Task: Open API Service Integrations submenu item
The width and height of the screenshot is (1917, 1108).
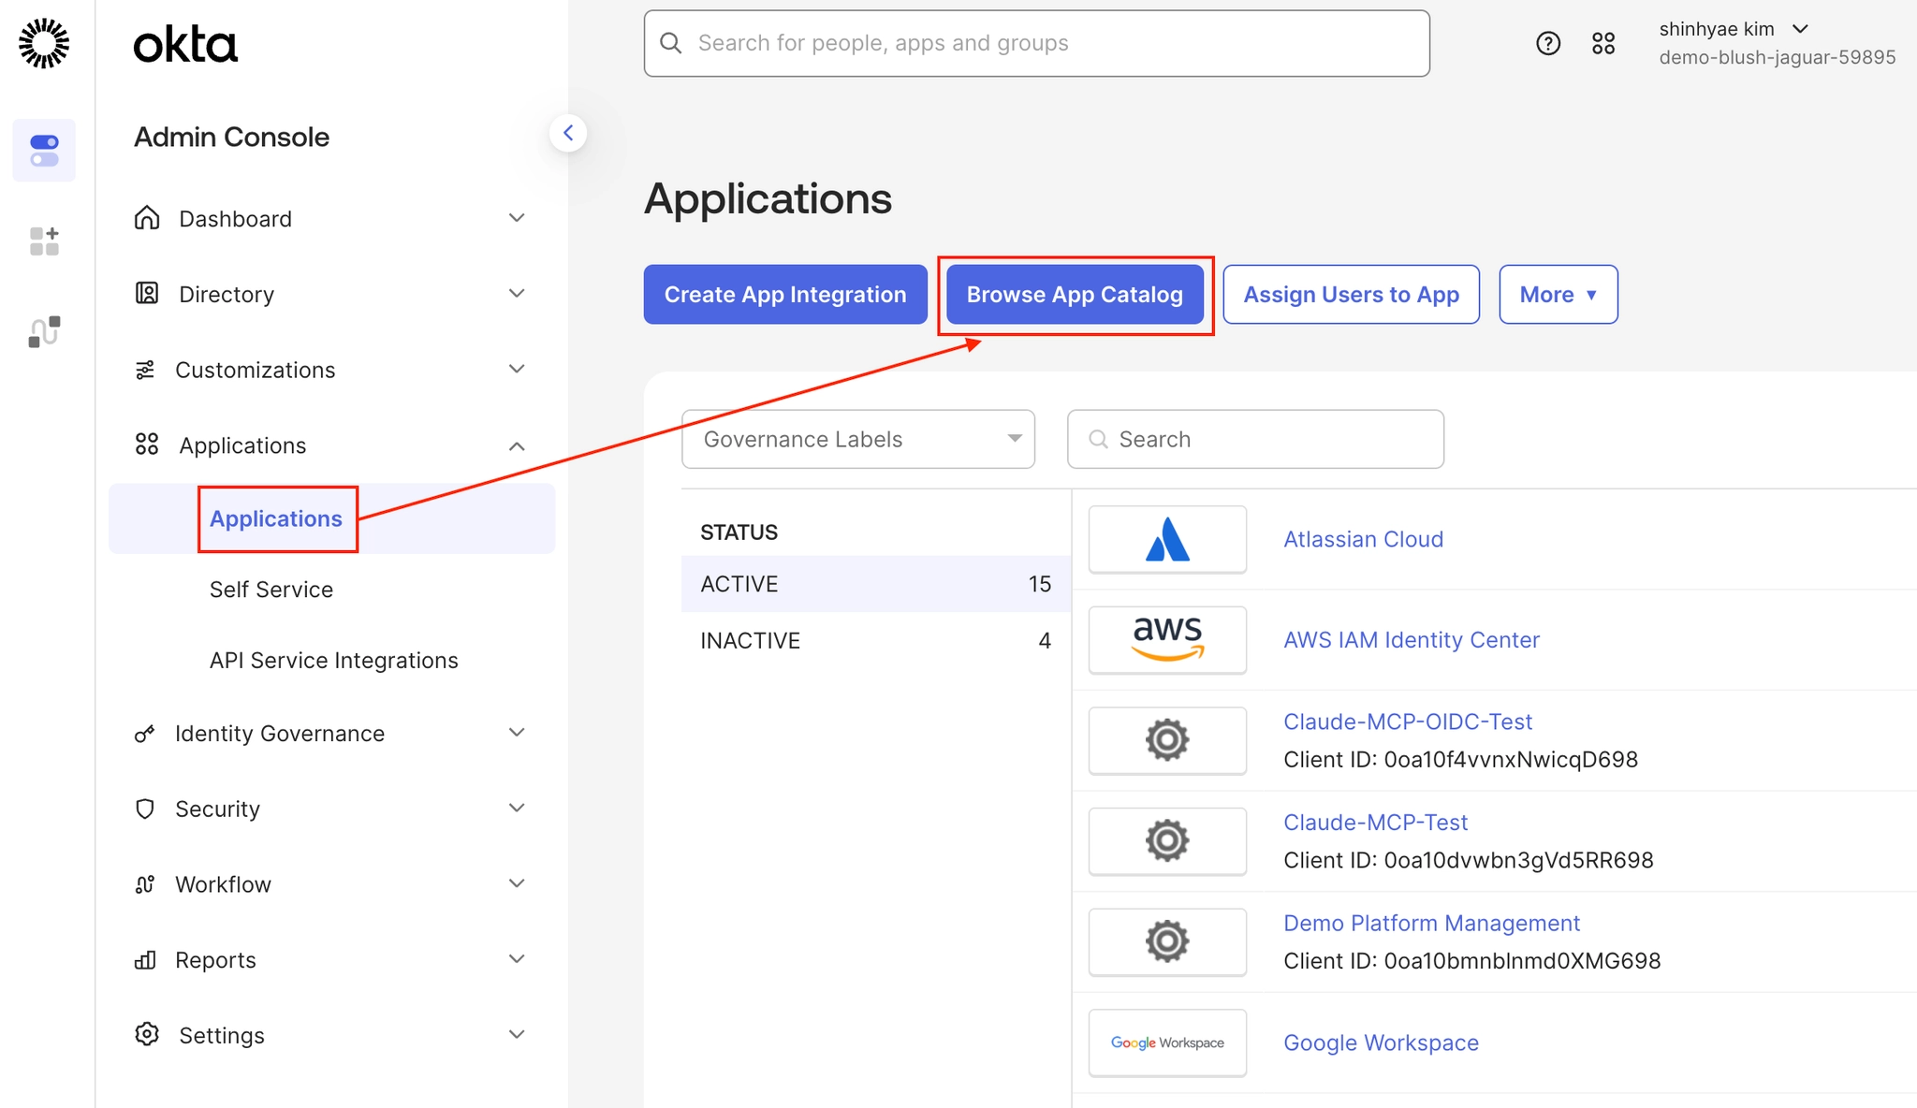Action: (333, 661)
